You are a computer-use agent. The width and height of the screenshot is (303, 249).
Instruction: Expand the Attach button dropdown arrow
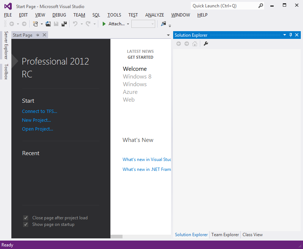(x=128, y=24)
